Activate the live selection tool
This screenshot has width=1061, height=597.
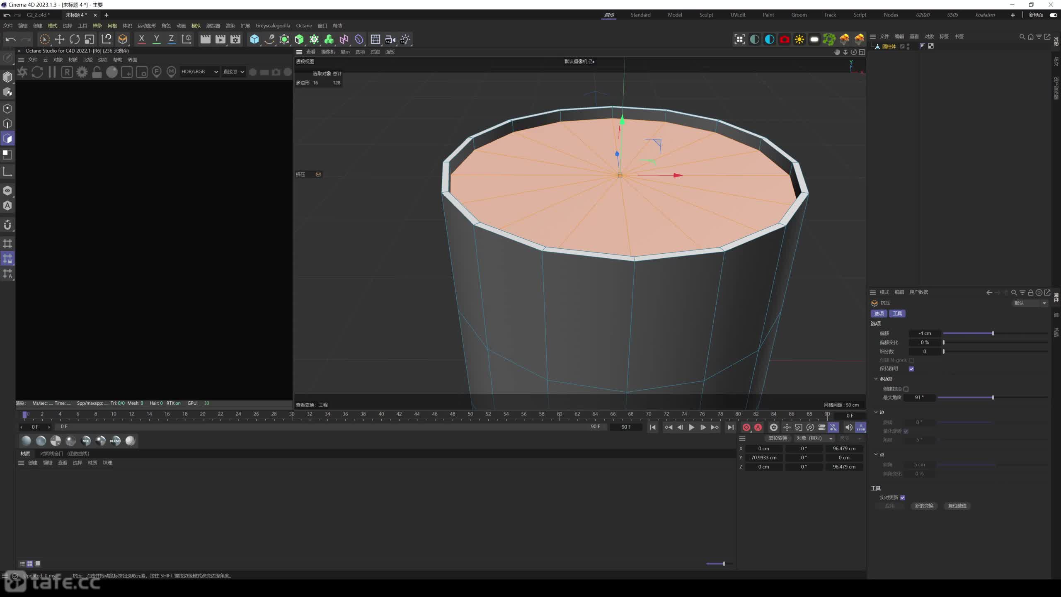coord(44,39)
